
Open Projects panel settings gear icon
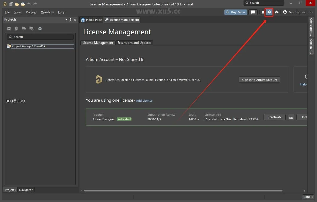click(x=40, y=29)
